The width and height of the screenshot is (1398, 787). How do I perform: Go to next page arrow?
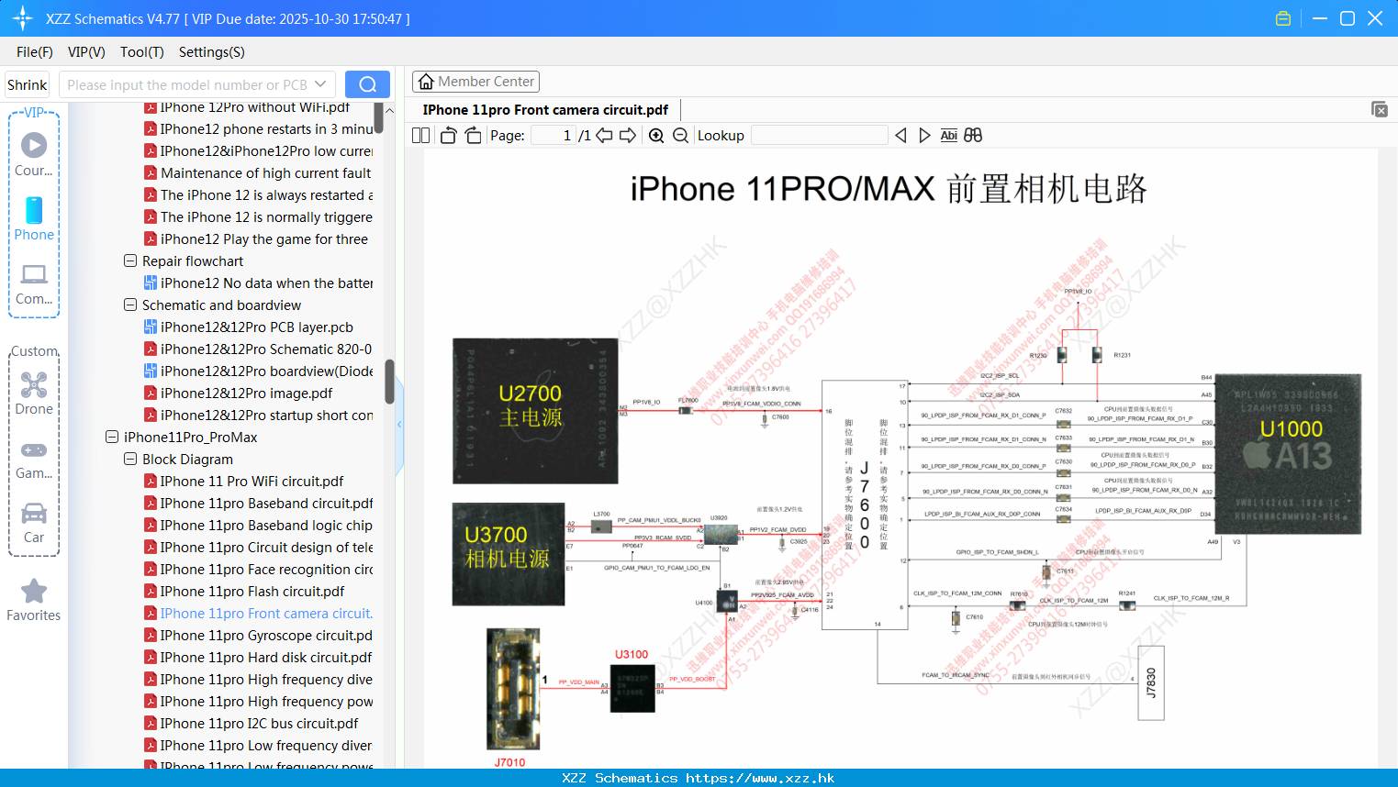pos(628,136)
